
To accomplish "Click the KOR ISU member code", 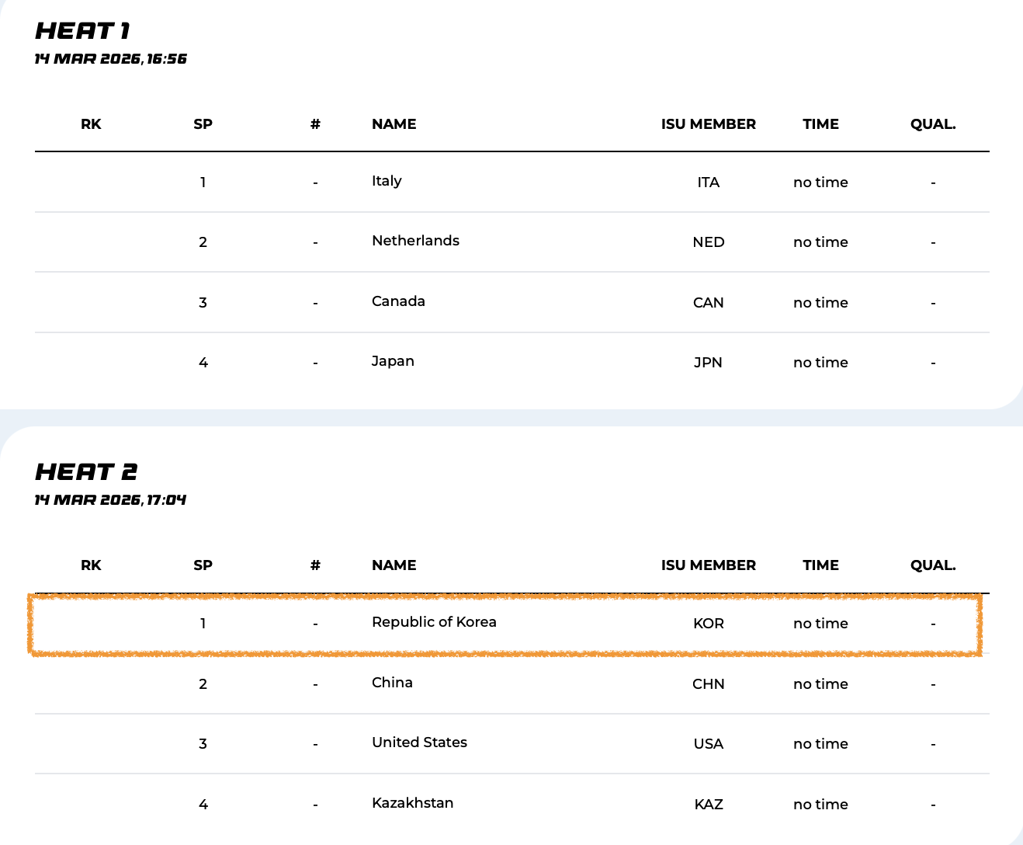I will pos(708,624).
